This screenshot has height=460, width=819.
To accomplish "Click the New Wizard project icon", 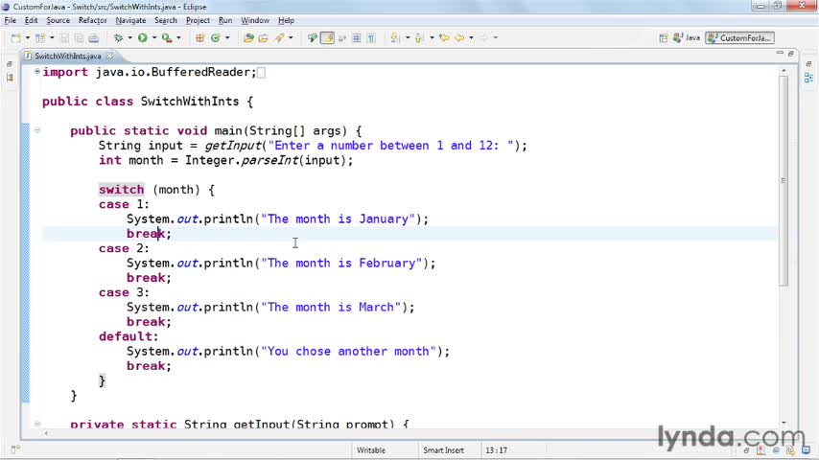I will click(40, 38).
